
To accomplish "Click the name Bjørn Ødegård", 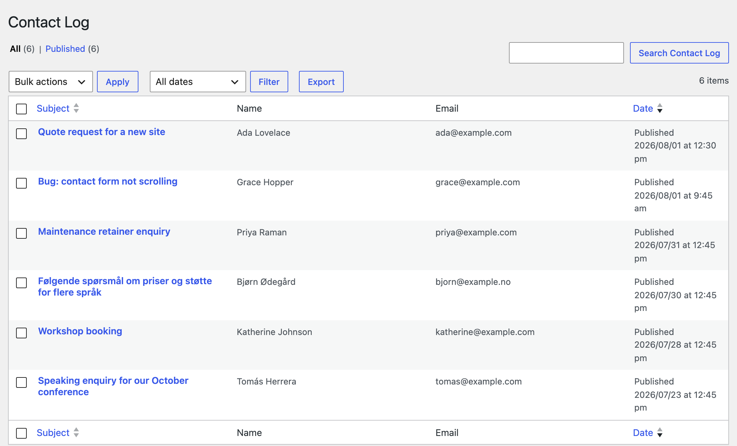I will [266, 282].
